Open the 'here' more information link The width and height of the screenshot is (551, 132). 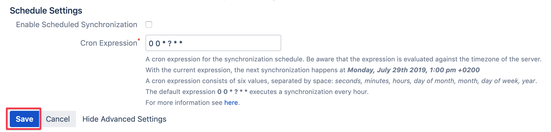(x=231, y=103)
